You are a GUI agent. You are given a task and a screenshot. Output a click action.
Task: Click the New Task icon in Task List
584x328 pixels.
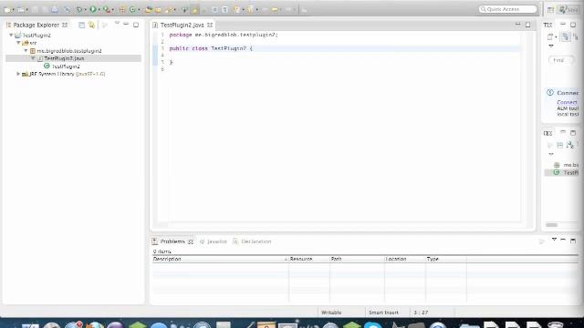pyautogui.click(x=550, y=36)
